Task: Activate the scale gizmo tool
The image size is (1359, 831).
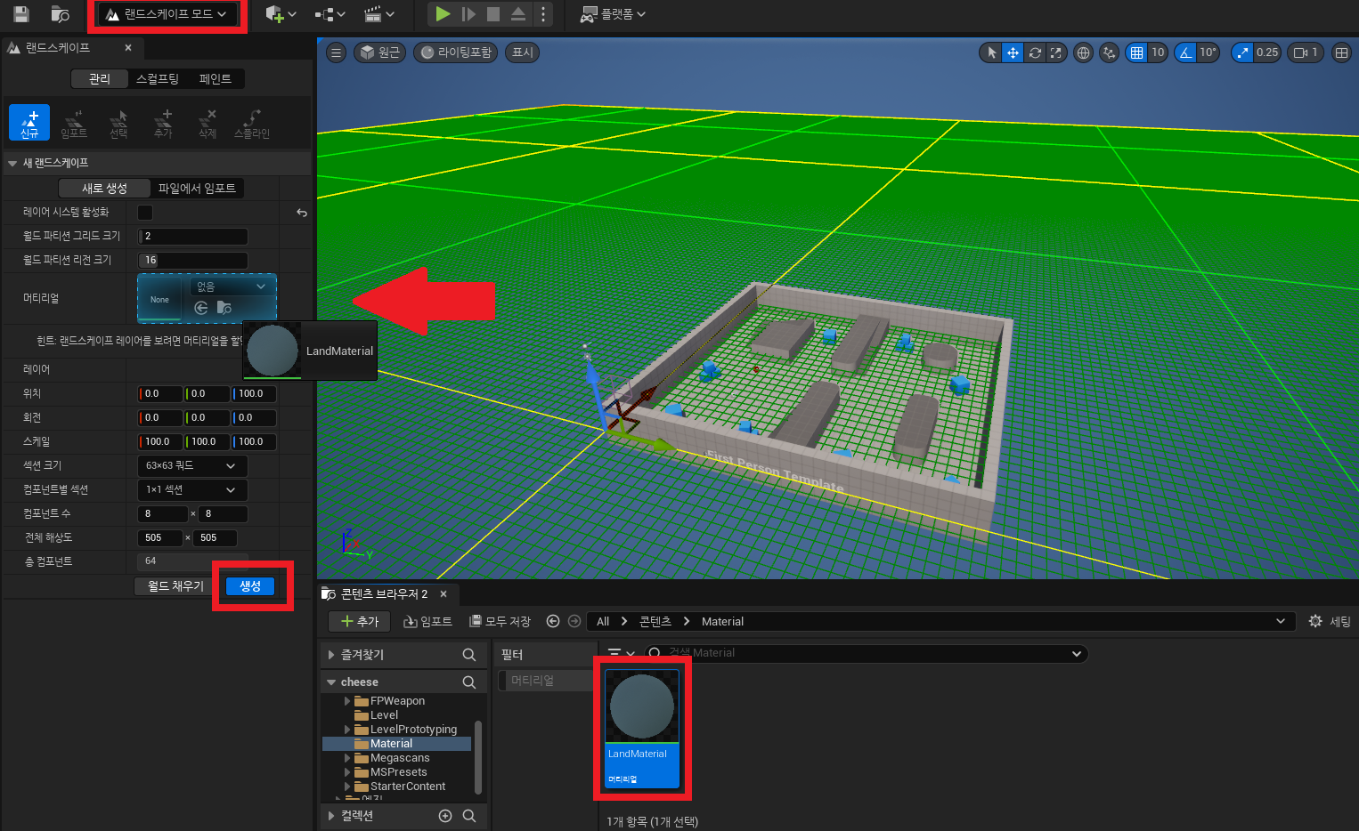Action: (x=1055, y=52)
